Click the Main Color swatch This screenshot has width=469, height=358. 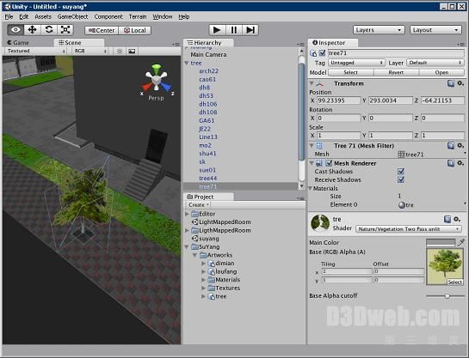[x=441, y=242]
